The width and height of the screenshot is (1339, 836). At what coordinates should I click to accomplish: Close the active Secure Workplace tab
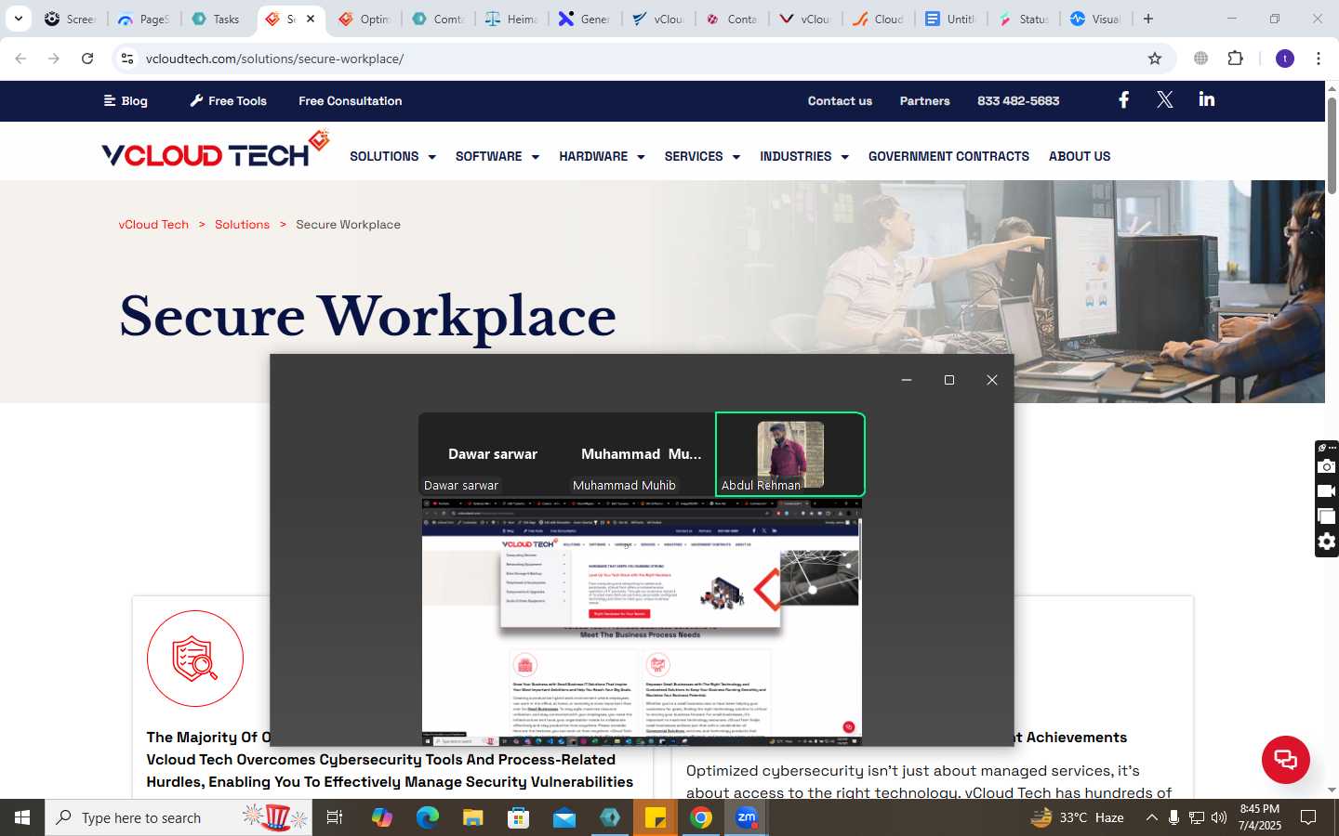pyautogui.click(x=311, y=19)
